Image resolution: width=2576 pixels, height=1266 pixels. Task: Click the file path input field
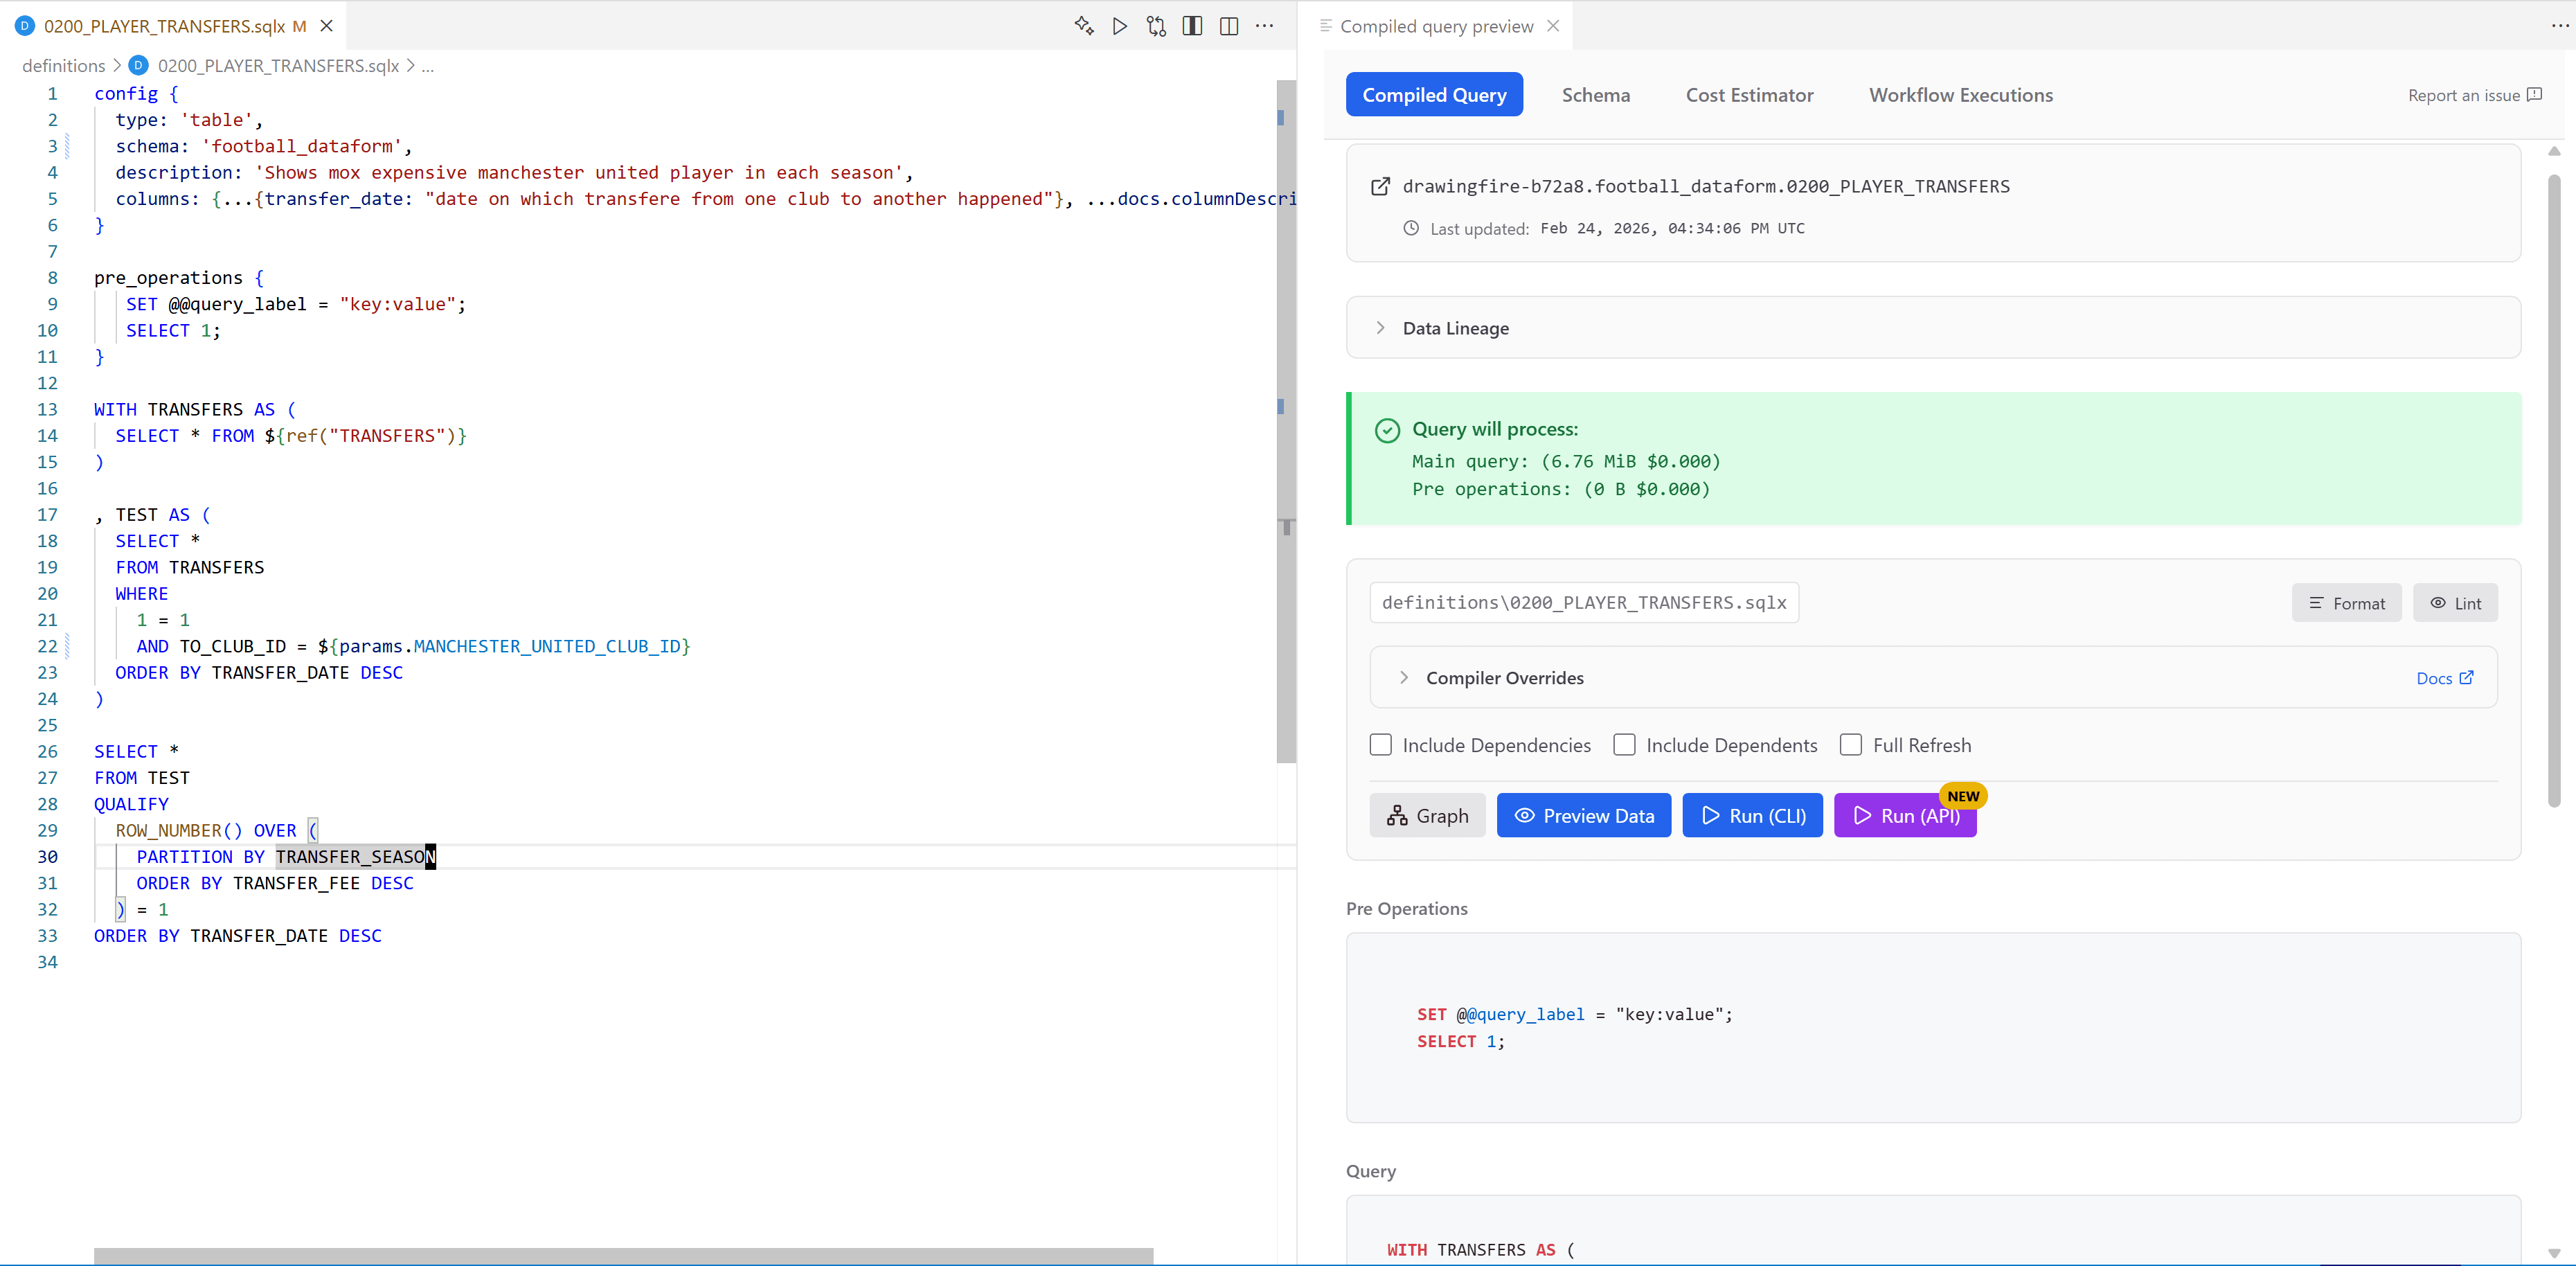1584,603
